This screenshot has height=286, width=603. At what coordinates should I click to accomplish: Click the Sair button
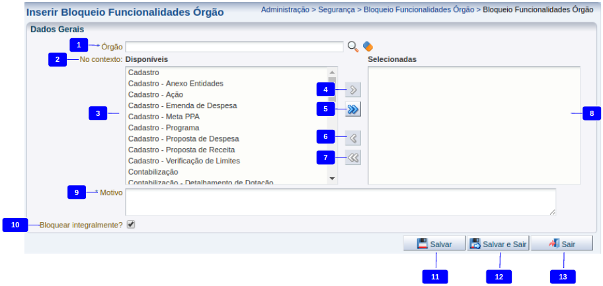click(x=561, y=244)
